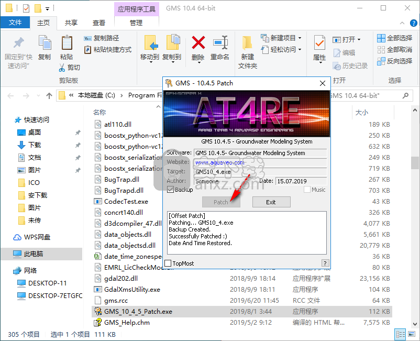Click Select all (全部选择)
This screenshot has height=341, width=420.
[x=394, y=38]
